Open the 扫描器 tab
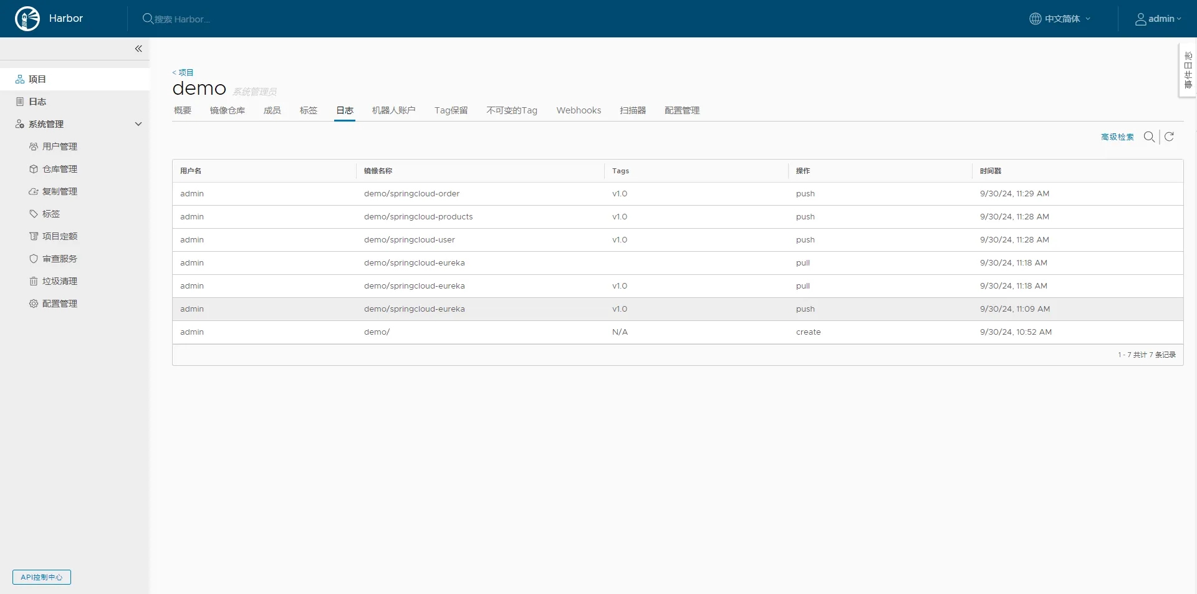1197x594 pixels. 633,110
